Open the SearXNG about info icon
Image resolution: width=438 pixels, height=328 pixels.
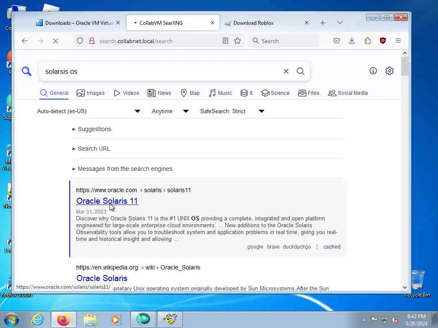click(373, 71)
